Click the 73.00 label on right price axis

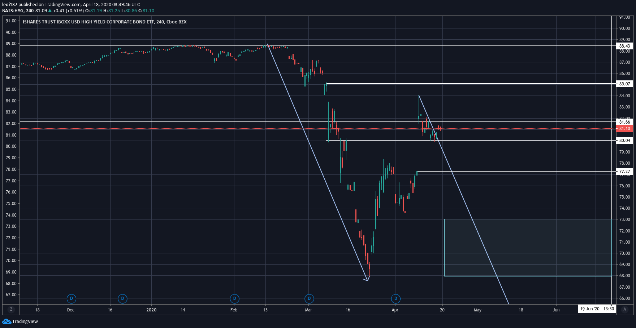coord(625,220)
